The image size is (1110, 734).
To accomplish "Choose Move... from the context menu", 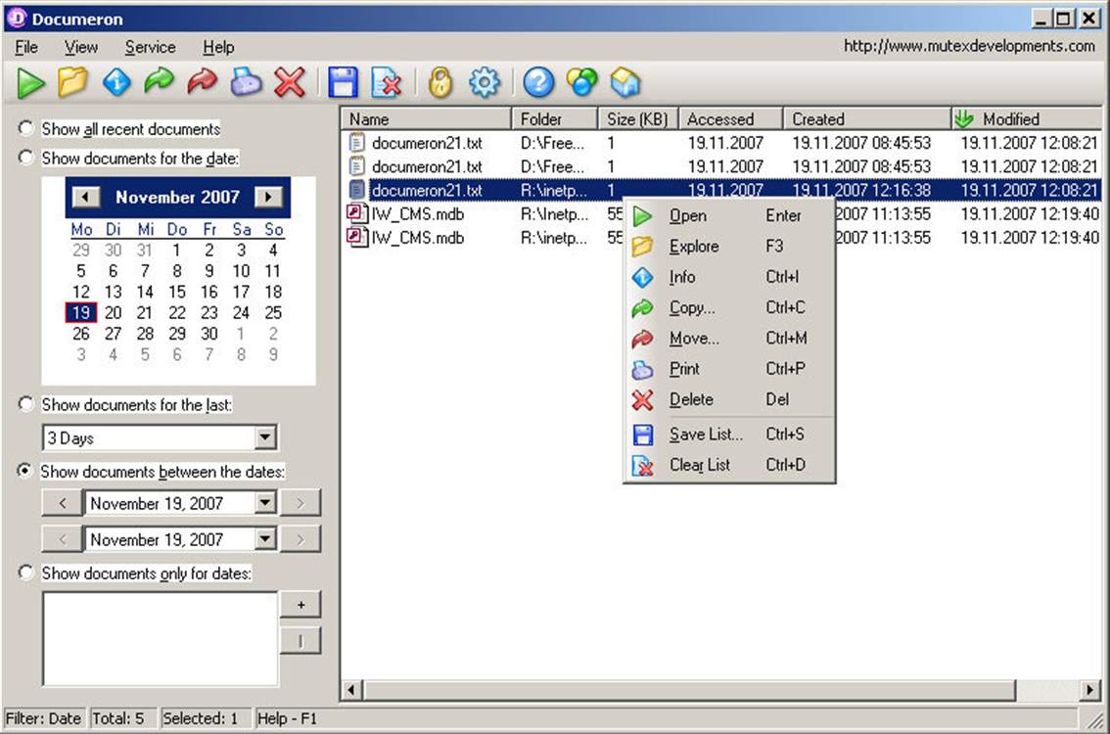I will click(729, 339).
